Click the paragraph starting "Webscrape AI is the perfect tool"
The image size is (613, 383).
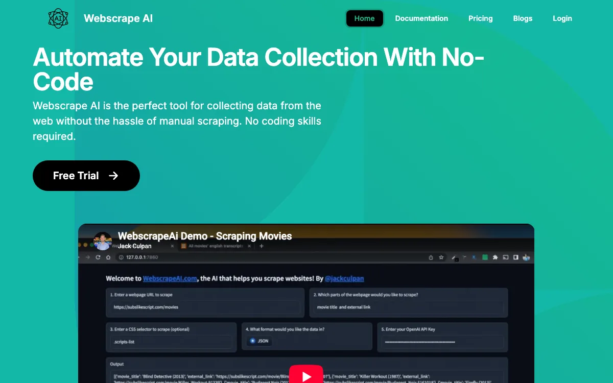coord(177,121)
